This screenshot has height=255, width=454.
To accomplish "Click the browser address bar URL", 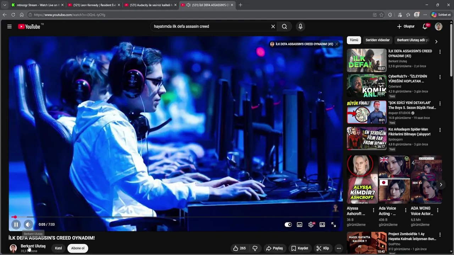I will click(70, 15).
